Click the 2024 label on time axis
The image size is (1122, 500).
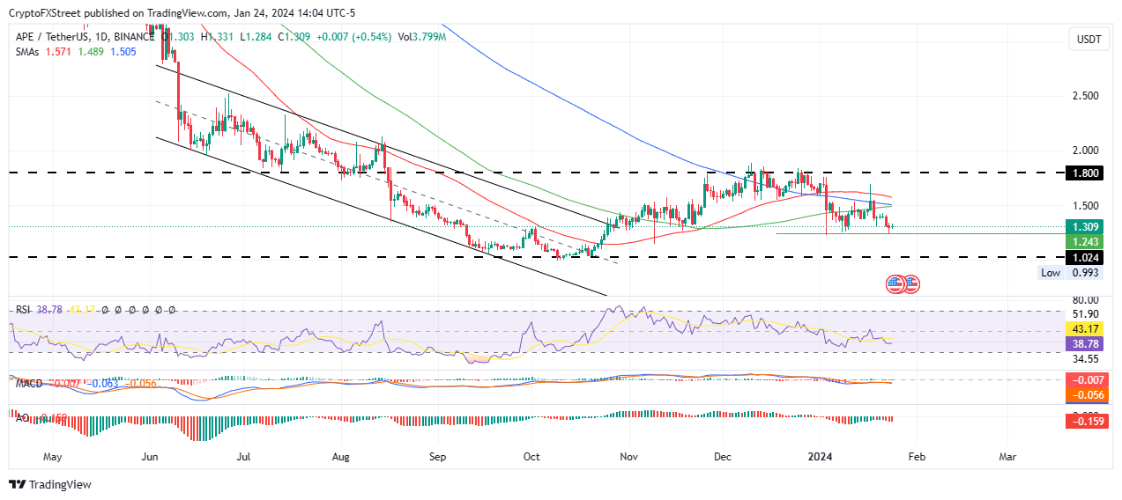pyautogui.click(x=821, y=458)
